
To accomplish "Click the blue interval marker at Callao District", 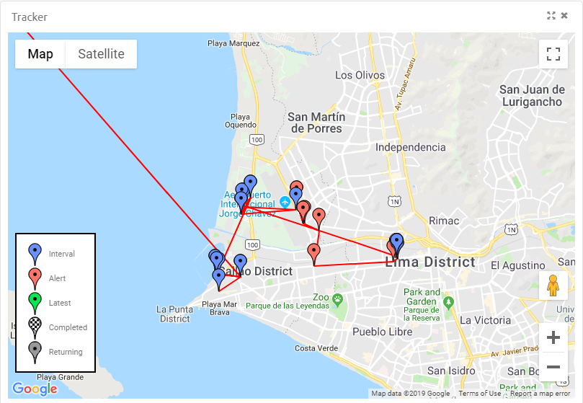I will [x=240, y=263].
